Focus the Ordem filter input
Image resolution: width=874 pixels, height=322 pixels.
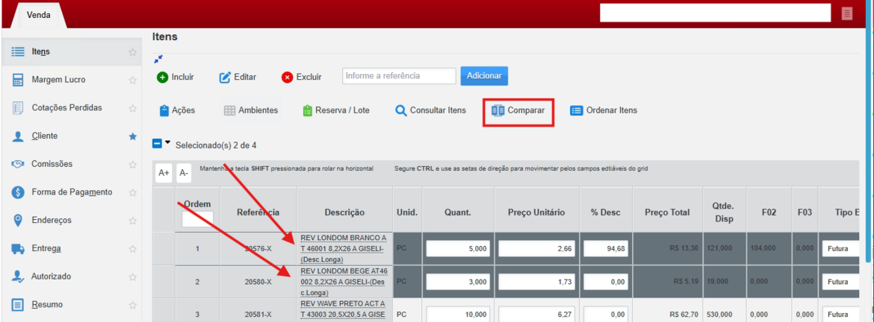(197, 219)
